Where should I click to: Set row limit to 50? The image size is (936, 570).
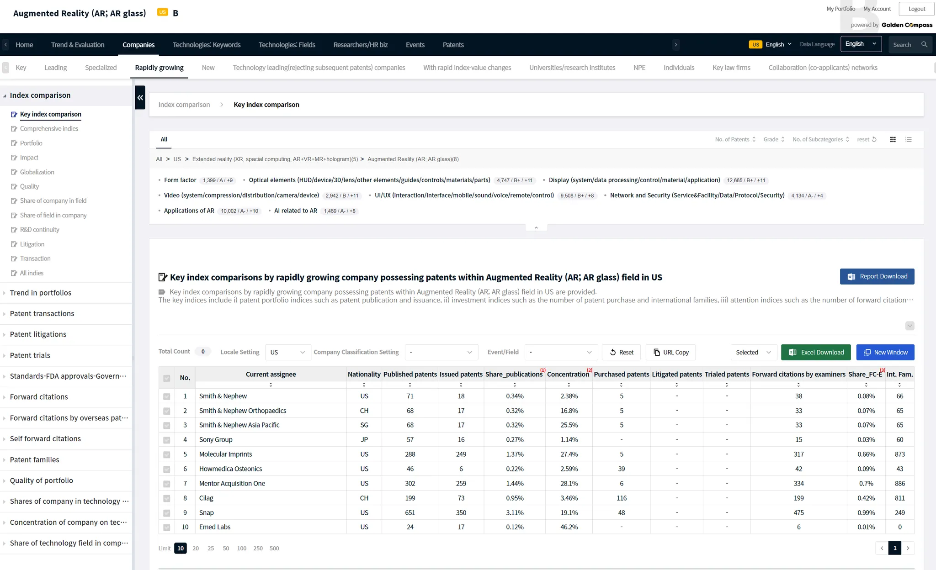(226, 548)
